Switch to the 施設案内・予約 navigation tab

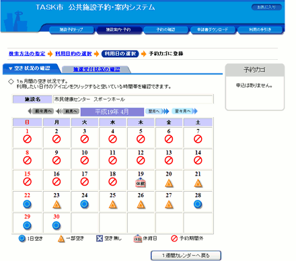tap(118, 30)
